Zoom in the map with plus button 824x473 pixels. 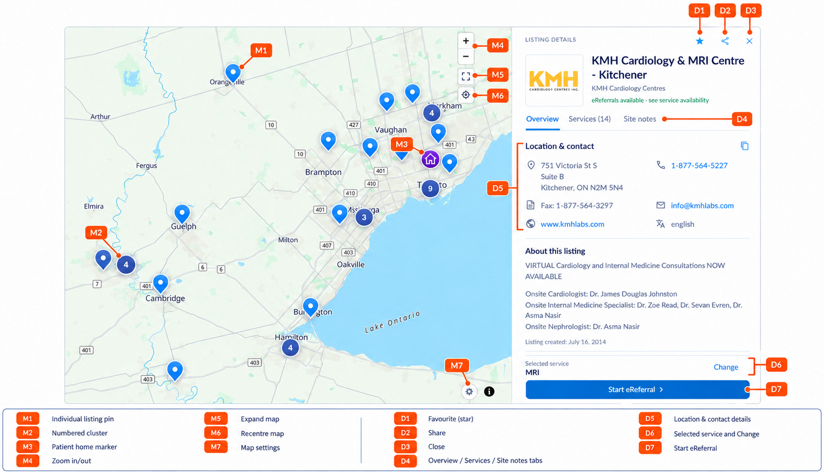pyautogui.click(x=466, y=41)
